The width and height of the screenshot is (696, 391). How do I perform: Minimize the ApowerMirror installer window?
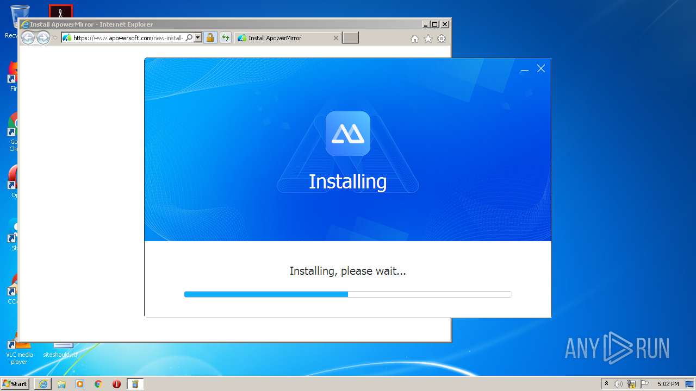pyautogui.click(x=525, y=69)
